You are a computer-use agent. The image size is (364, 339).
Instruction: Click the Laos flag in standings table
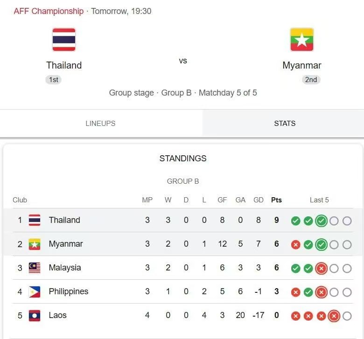point(35,316)
